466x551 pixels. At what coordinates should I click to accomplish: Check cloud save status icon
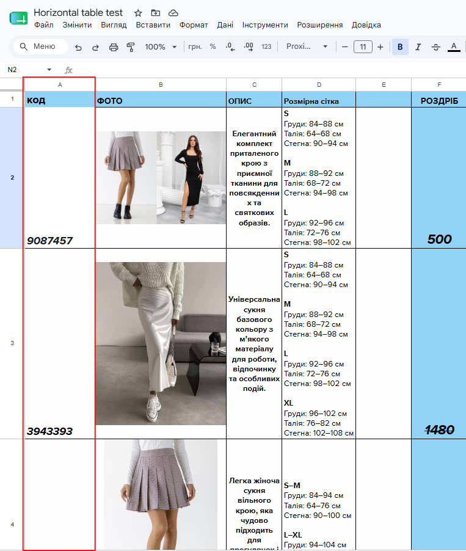pyautogui.click(x=173, y=13)
